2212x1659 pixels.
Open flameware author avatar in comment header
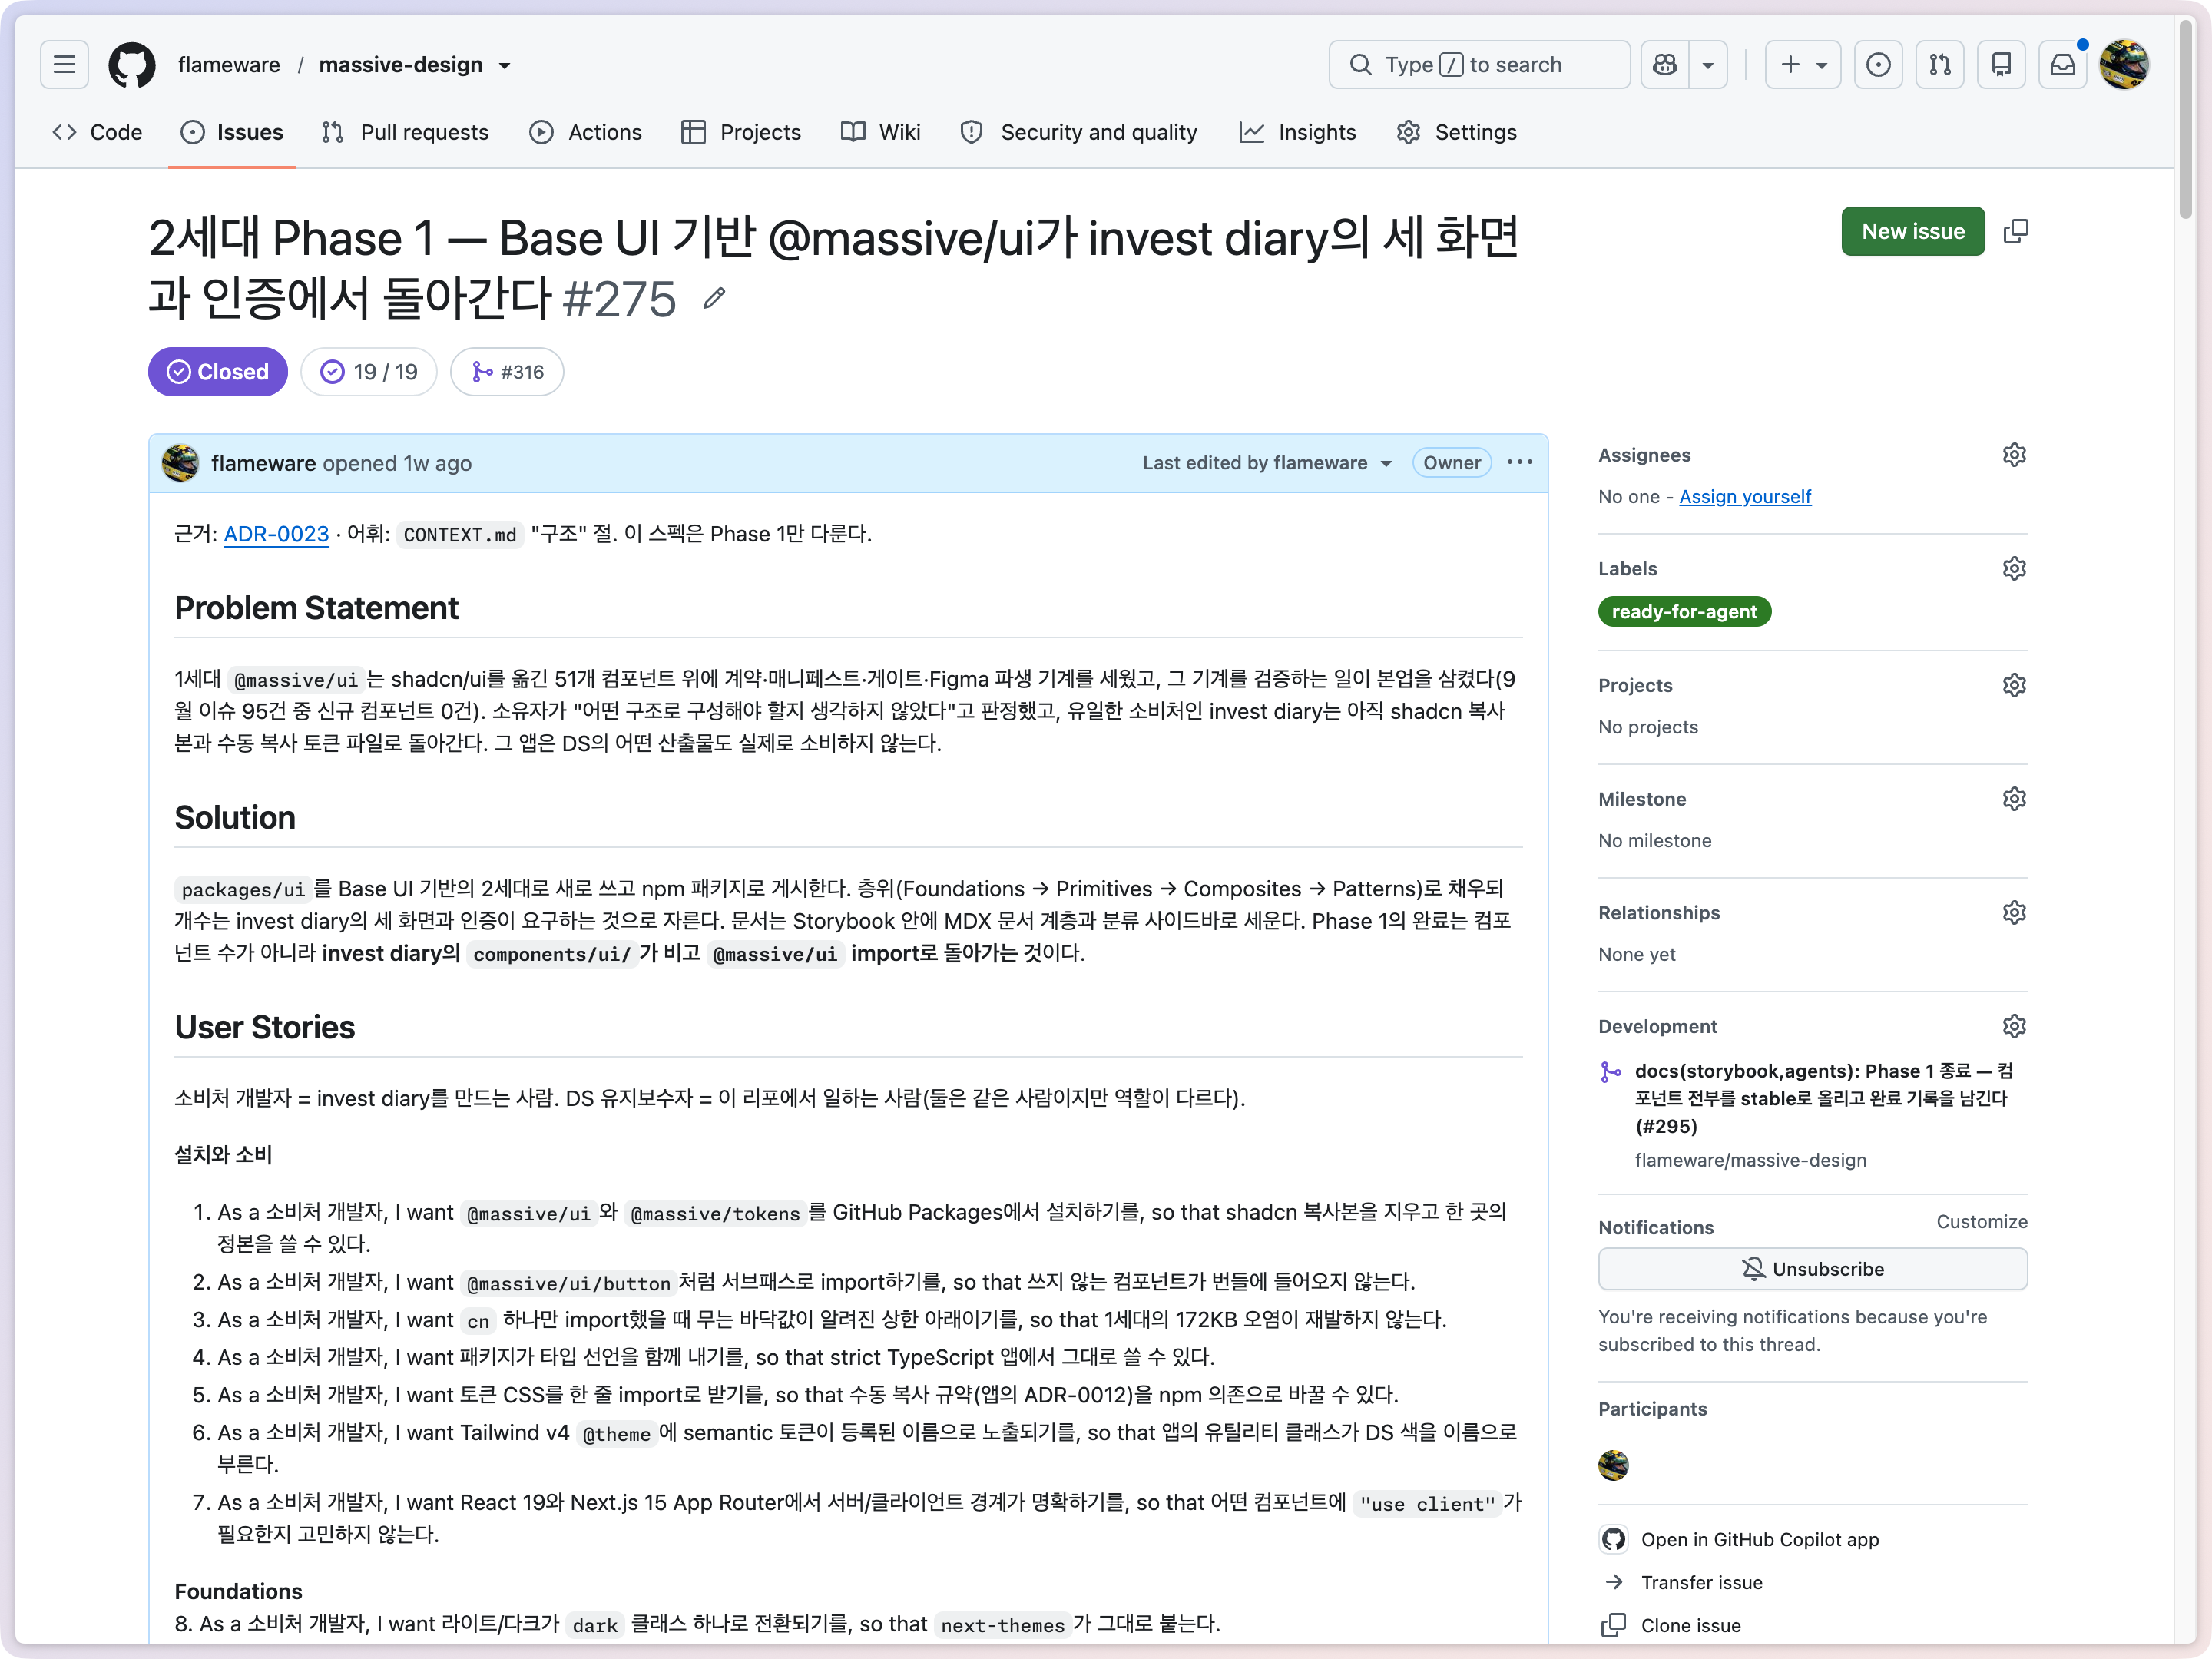click(x=181, y=463)
